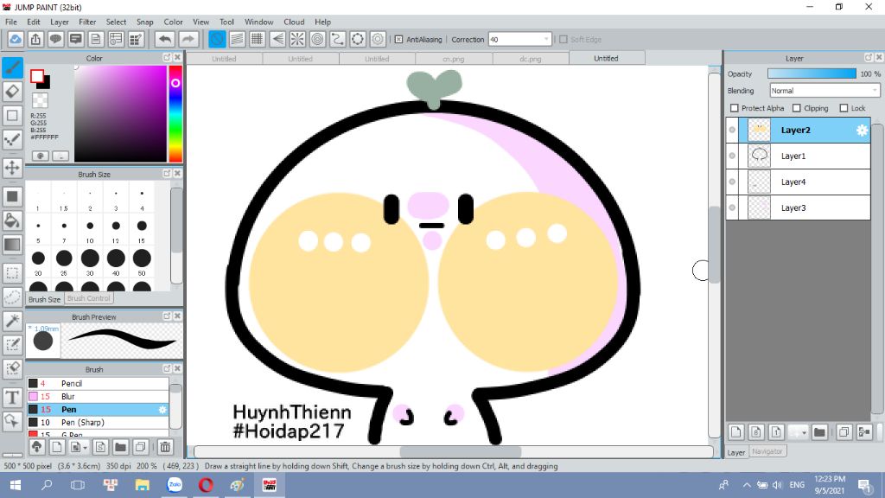Screen dimensions: 885x498
Task: Enable the Protect Alpha checkbox
Action: tap(735, 108)
